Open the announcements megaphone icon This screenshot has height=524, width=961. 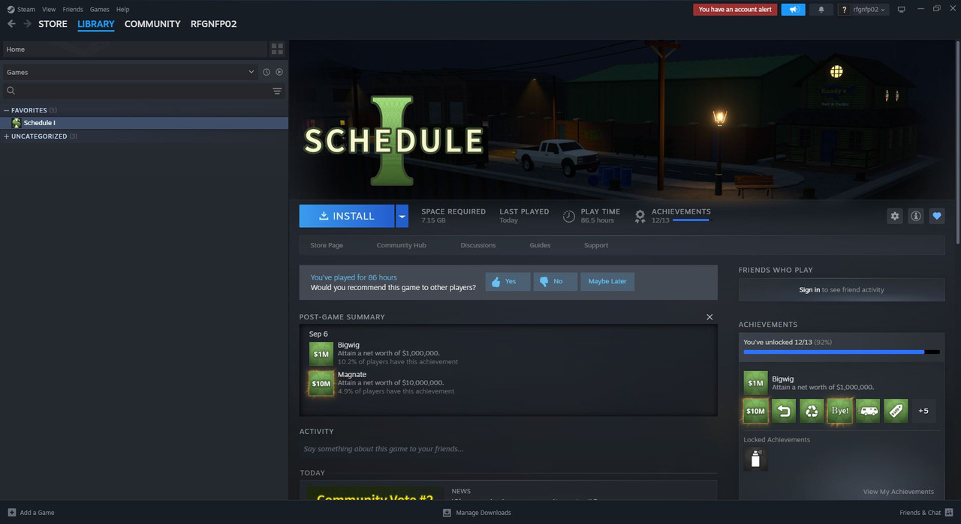[793, 9]
